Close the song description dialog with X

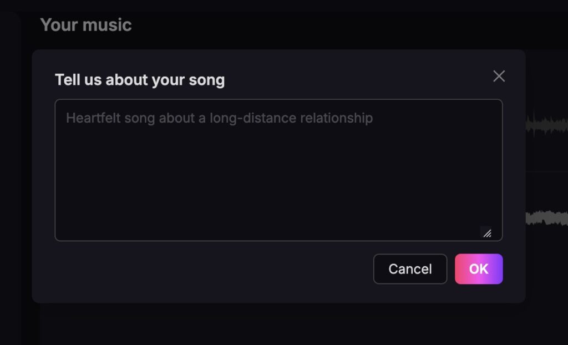coord(499,77)
